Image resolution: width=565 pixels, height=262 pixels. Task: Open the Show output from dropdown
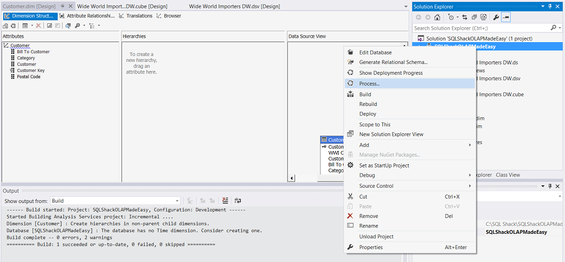[x=177, y=201]
